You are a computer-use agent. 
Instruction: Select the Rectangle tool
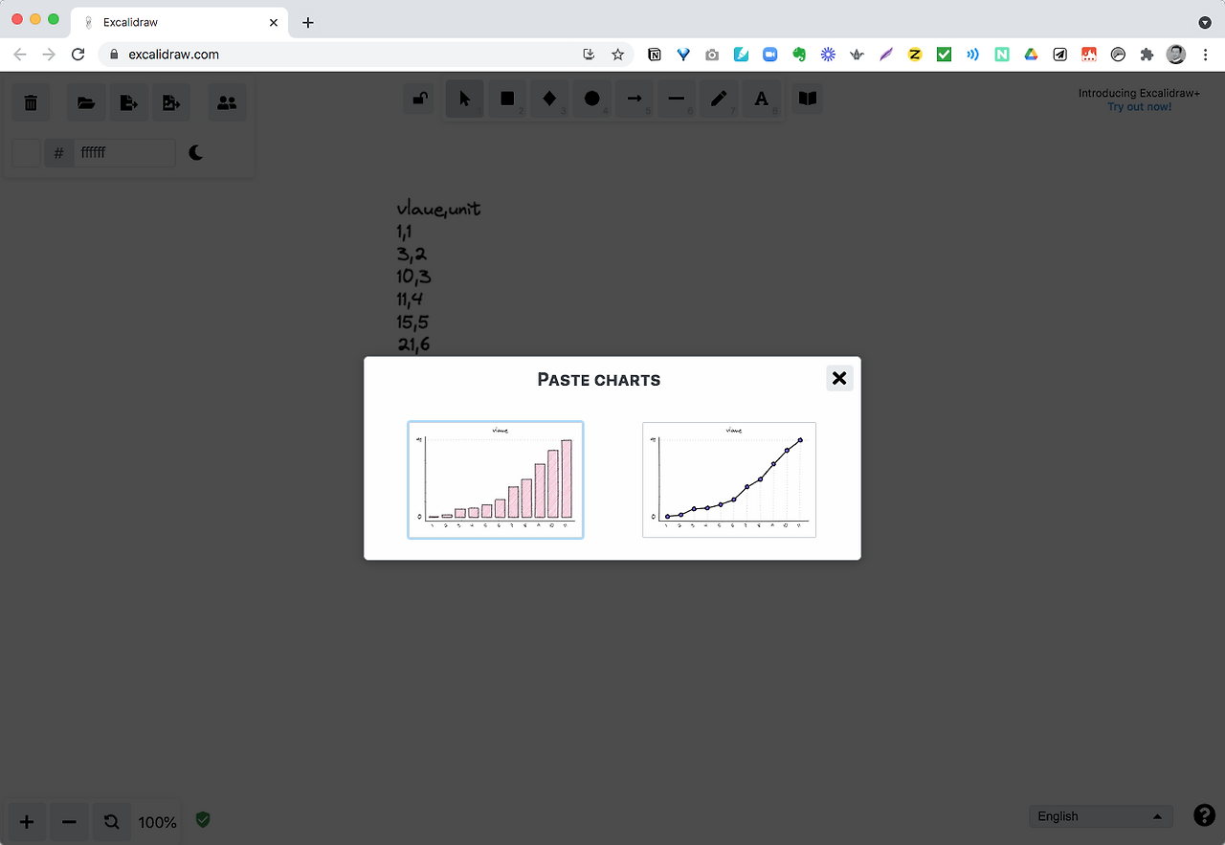tap(507, 99)
